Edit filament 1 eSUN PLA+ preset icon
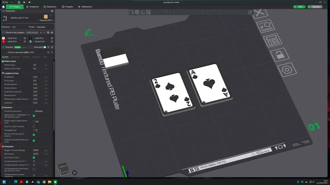Image resolution: width=330 pixels, height=185 pixels. [25, 38]
